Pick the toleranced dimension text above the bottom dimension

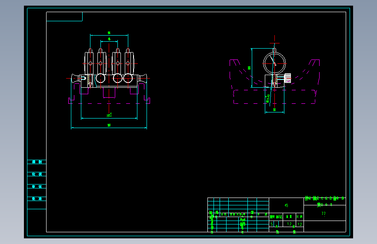(x=109, y=115)
